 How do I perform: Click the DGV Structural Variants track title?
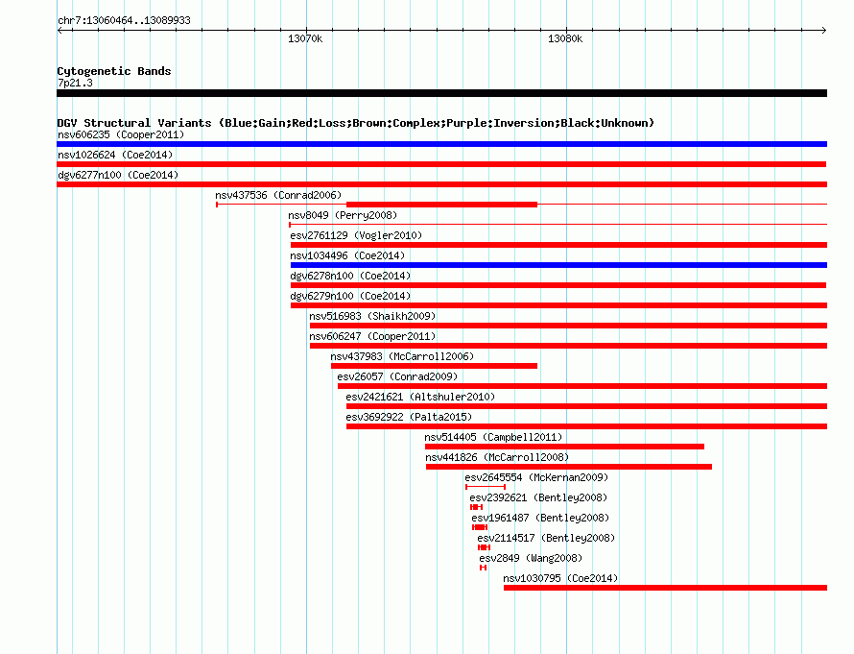pyautogui.click(x=356, y=123)
